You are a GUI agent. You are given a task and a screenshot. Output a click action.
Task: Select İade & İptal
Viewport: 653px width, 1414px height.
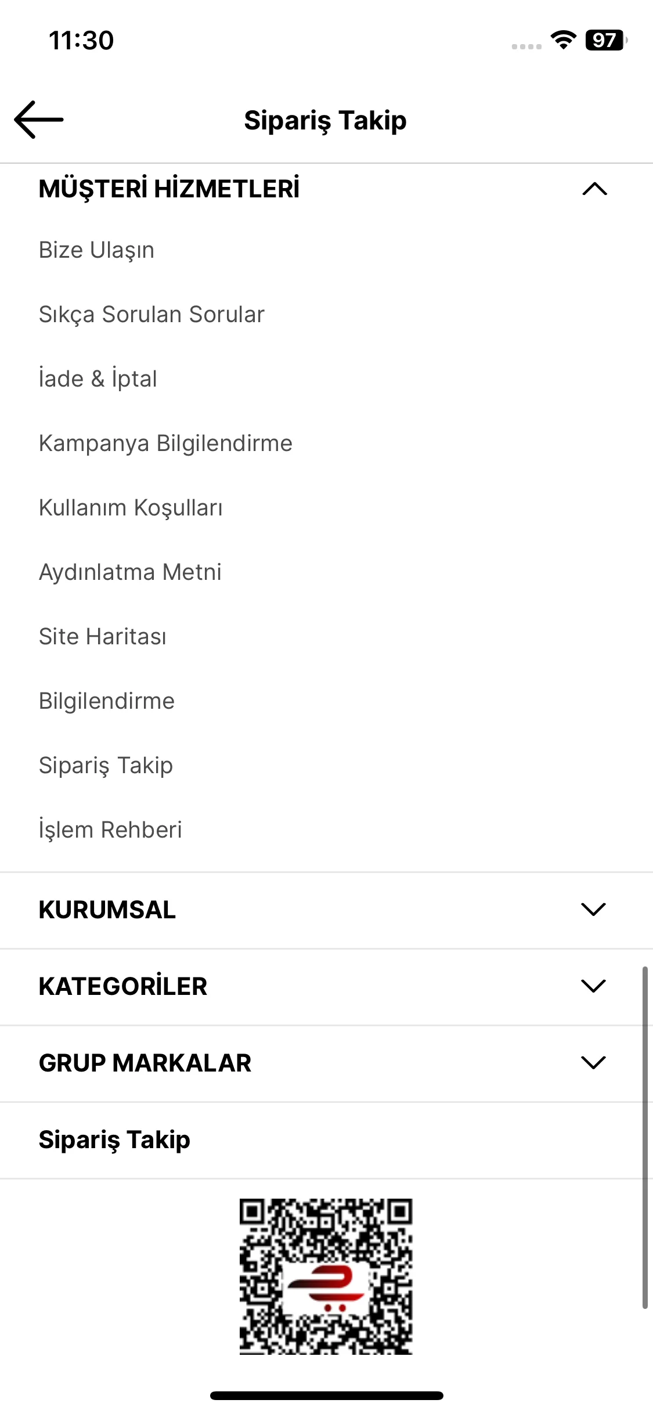98,379
